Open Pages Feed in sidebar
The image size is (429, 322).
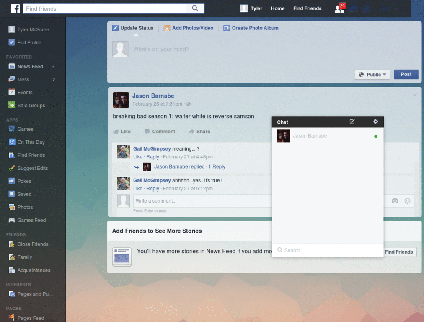pos(26,318)
